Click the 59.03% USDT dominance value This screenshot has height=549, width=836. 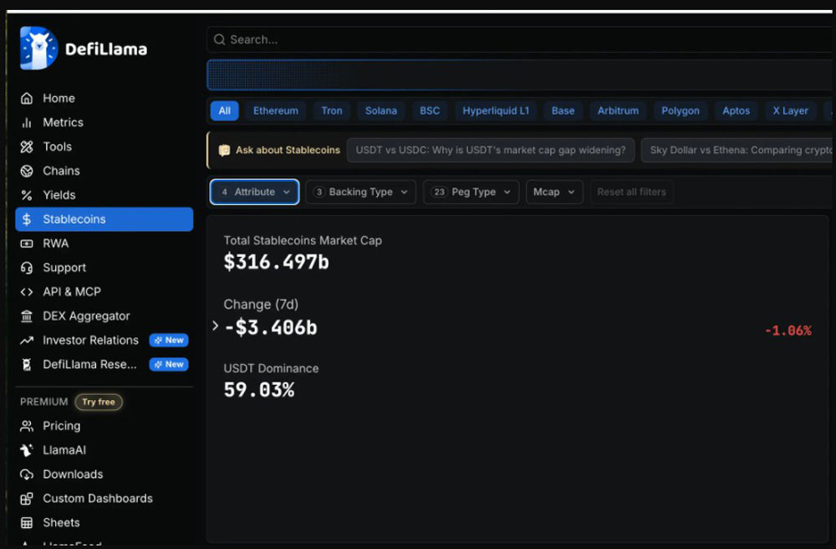(258, 390)
